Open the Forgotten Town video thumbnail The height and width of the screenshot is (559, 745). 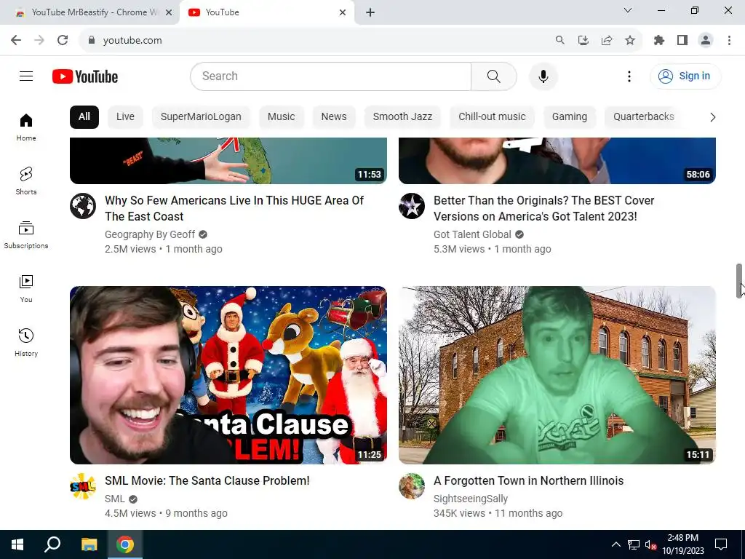click(x=557, y=375)
